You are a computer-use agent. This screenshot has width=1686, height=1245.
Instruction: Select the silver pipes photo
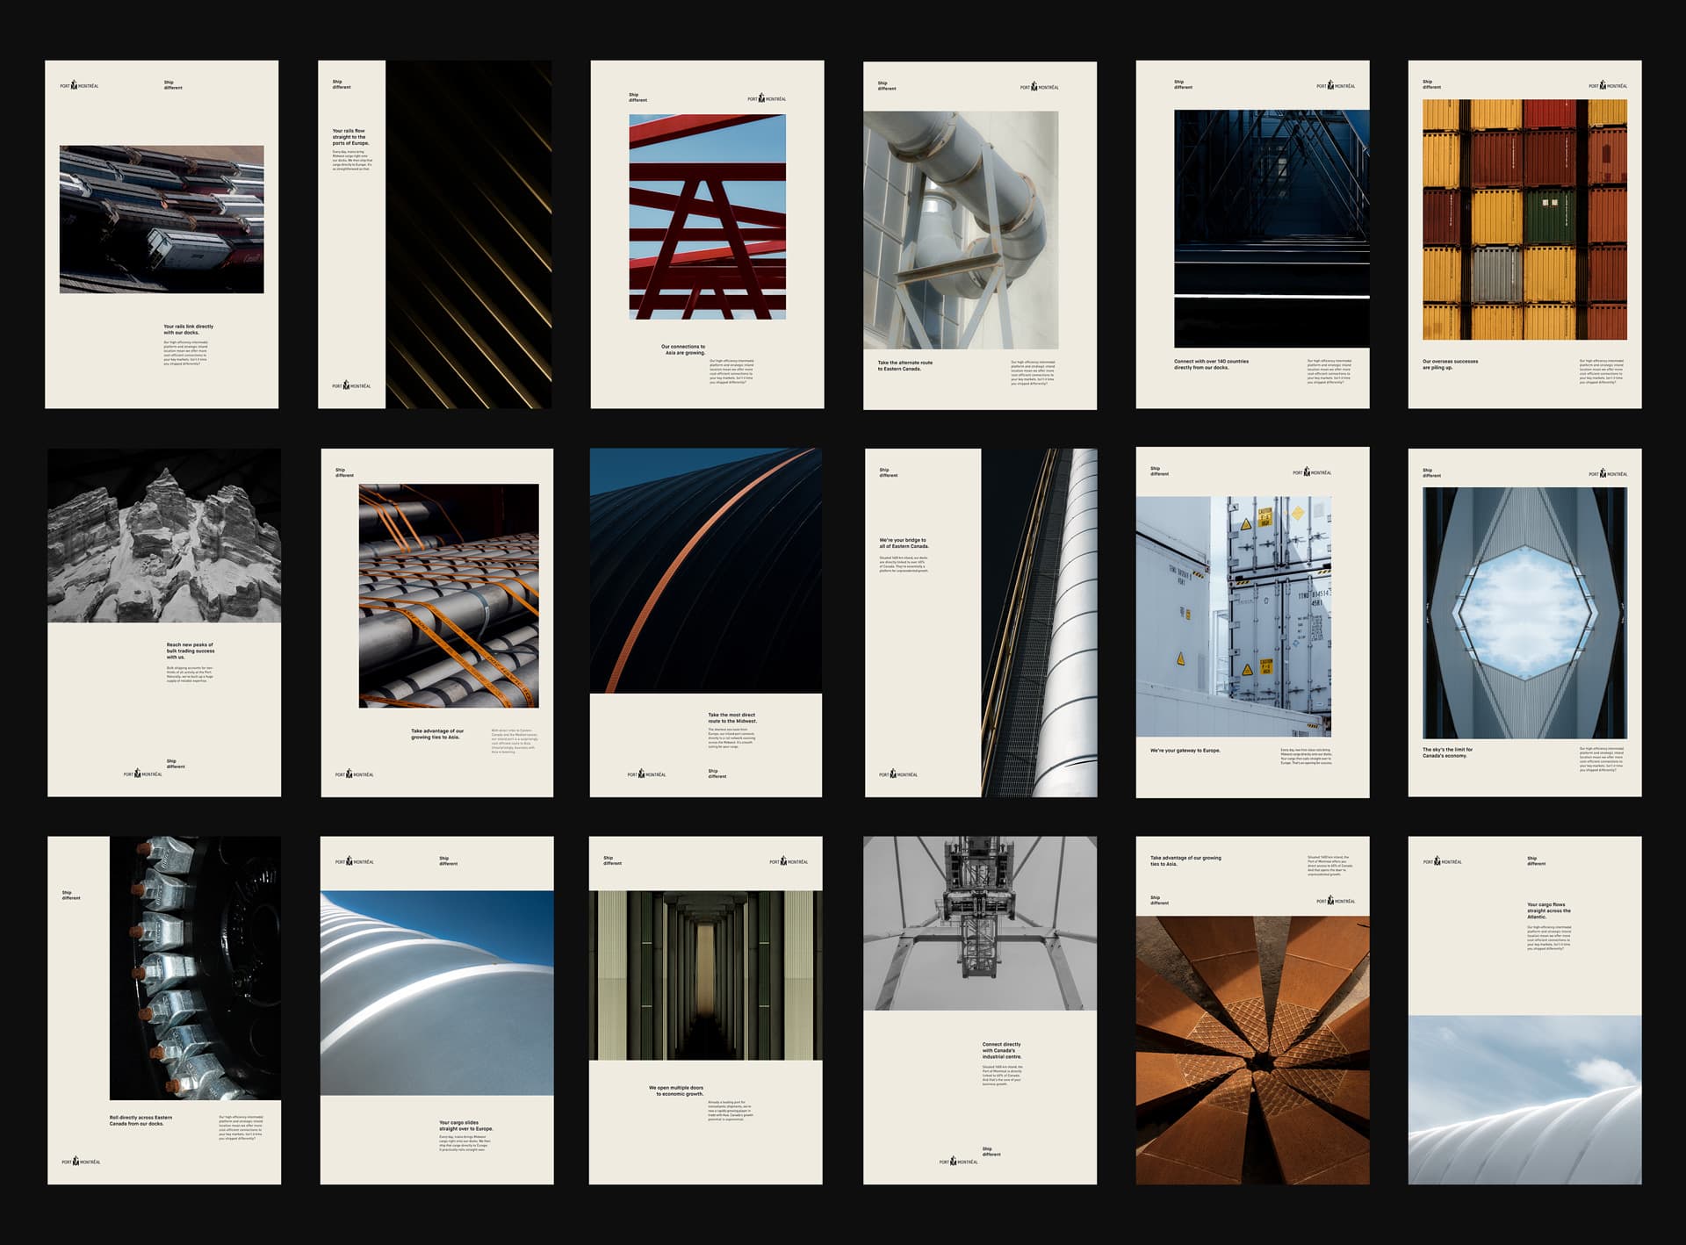click(961, 230)
